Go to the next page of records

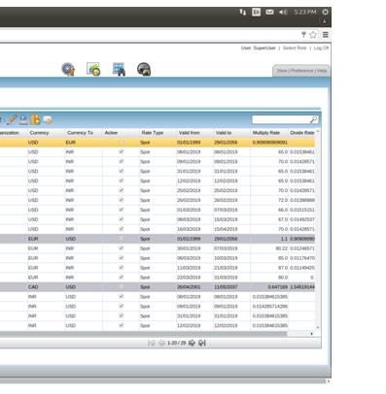click(x=192, y=343)
